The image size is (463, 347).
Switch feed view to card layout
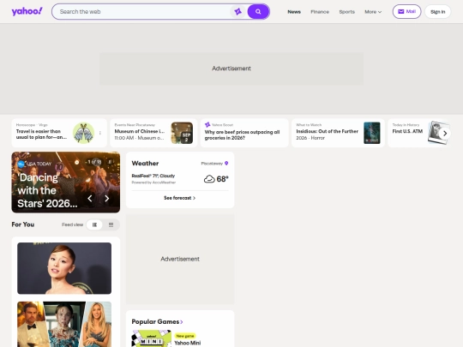click(94, 224)
